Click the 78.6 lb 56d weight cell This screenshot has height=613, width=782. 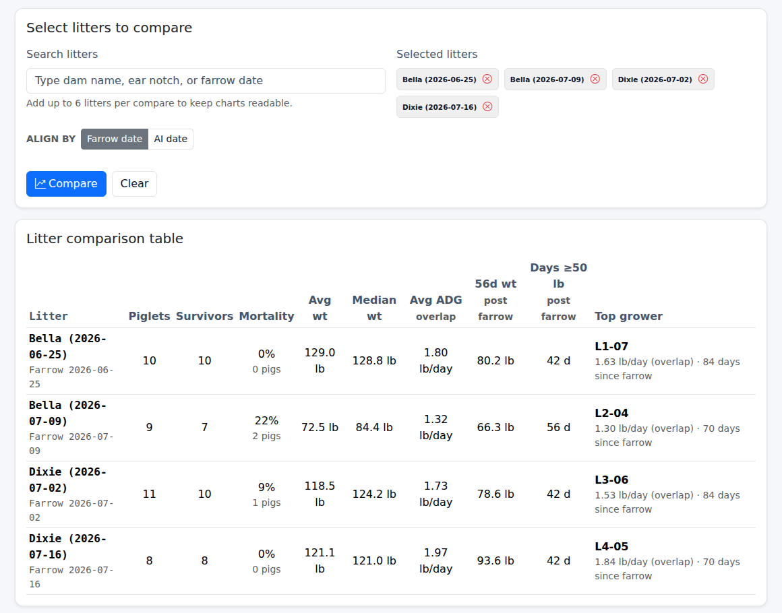(495, 494)
